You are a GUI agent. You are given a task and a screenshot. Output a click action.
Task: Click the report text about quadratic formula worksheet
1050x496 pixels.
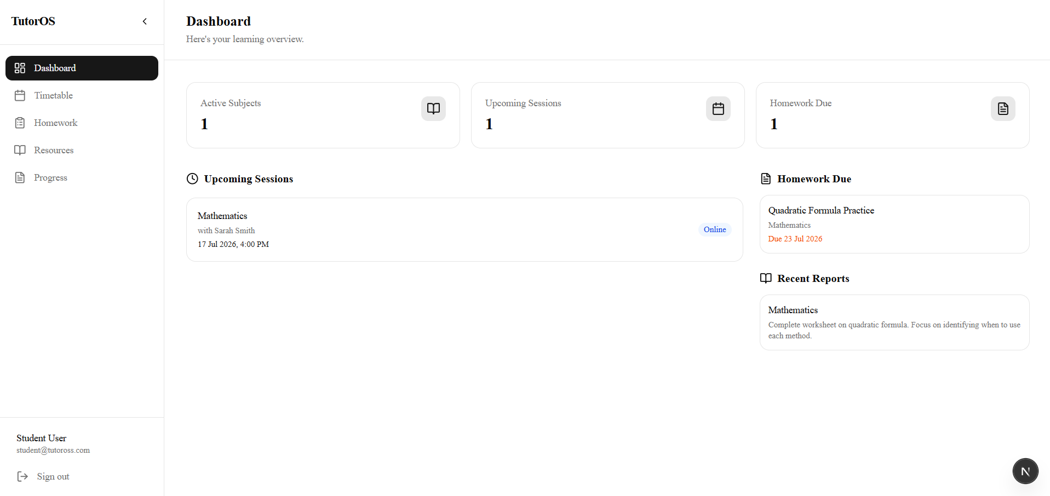894,330
